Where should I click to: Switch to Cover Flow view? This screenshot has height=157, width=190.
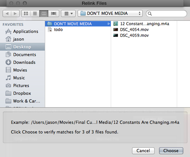coord(54,13)
